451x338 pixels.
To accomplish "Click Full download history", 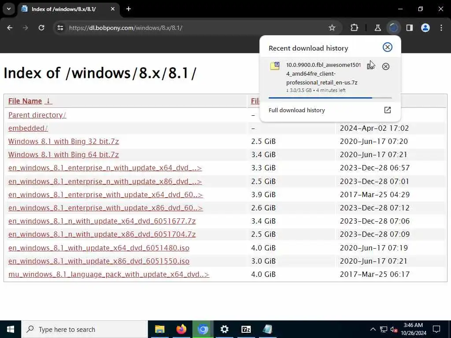I will [296, 110].
